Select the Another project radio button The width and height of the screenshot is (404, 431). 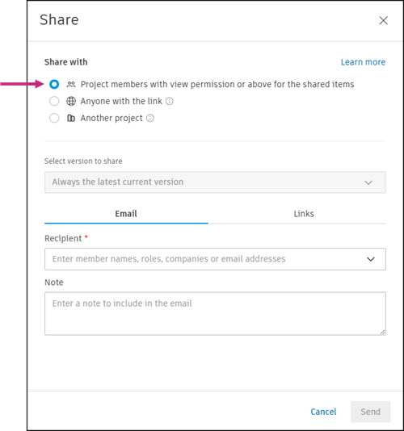coord(54,118)
